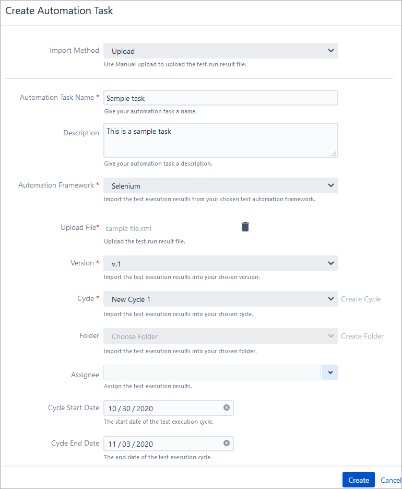Delete the uploaded sample file.xml
The height and width of the screenshot is (489, 402).
(245, 227)
